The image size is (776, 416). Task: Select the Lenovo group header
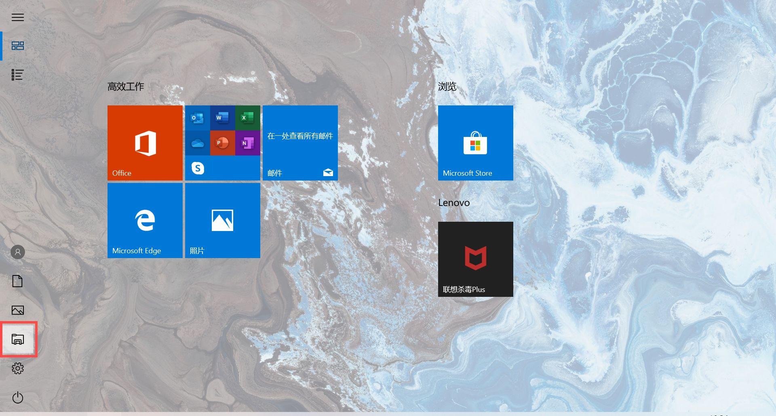pyautogui.click(x=454, y=203)
